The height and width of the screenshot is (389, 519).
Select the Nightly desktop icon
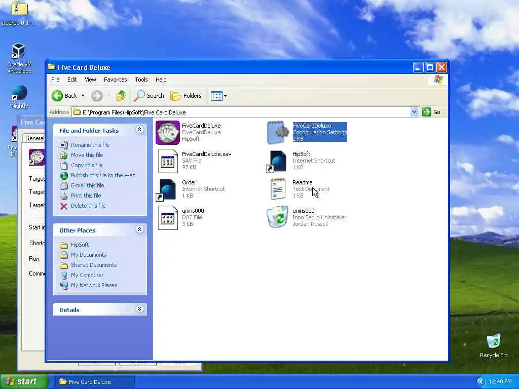click(19, 97)
